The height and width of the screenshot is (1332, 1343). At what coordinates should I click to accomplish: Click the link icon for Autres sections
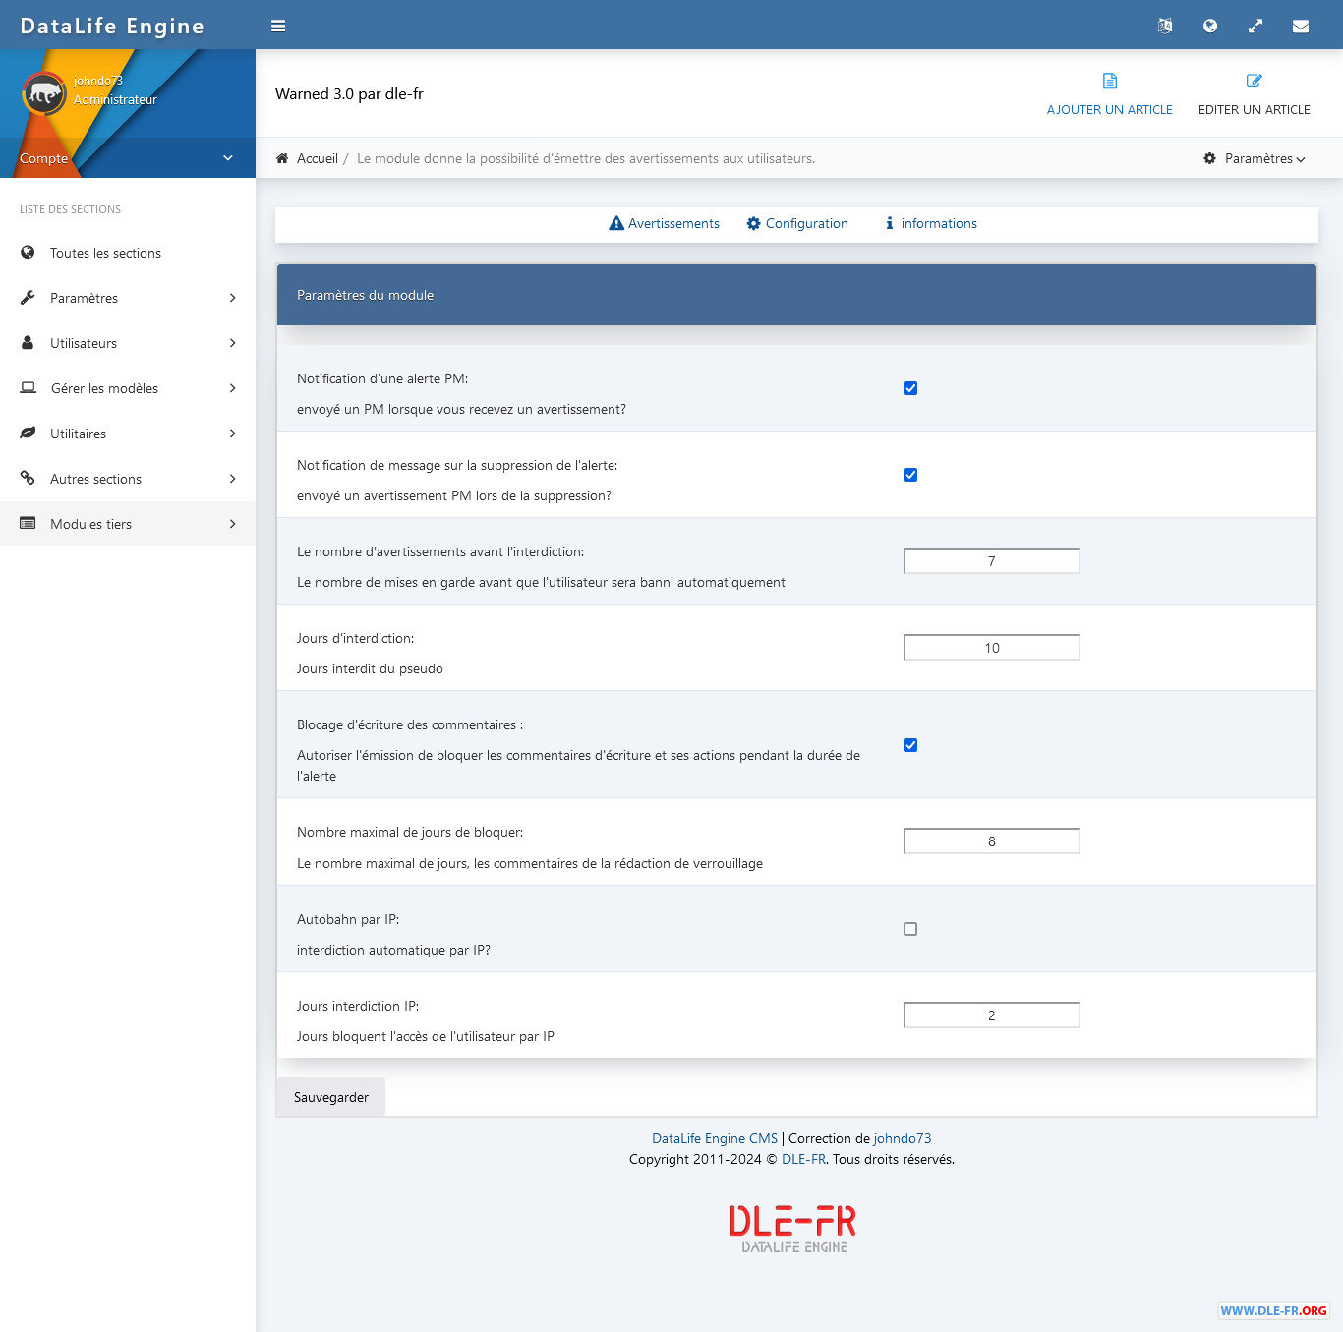(x=28, y=479)
